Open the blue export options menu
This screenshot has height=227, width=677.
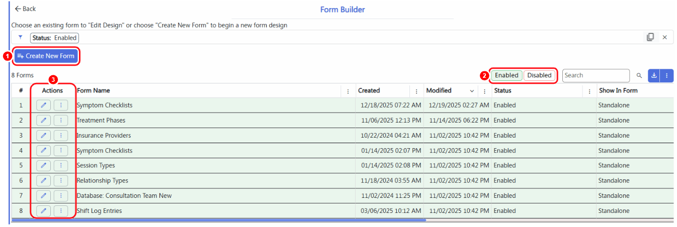[x=667, y=75]
